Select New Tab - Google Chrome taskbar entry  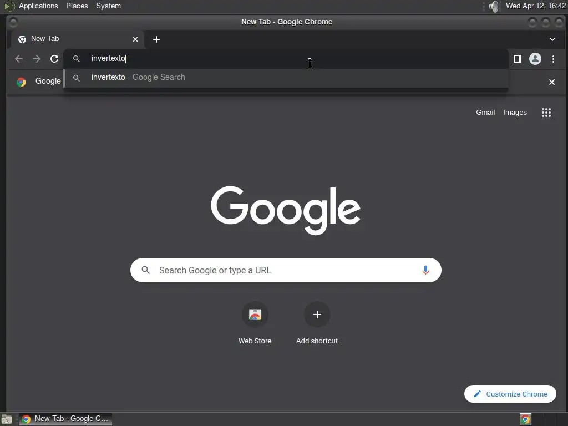pos(65,419)
